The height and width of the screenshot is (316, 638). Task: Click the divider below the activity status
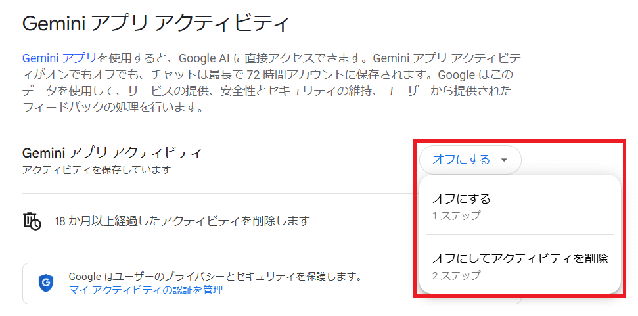pyautogui.click(x=217, y=194)
